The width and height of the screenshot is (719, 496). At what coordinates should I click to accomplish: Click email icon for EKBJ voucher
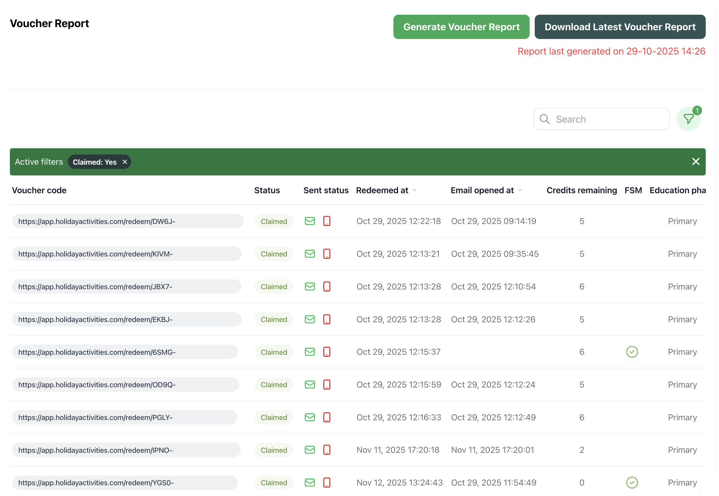309,319
